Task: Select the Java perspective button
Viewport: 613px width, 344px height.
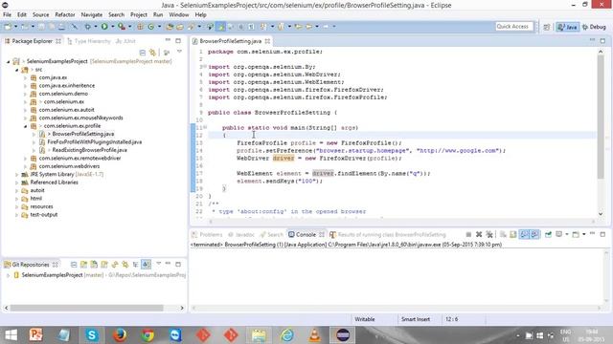Action: click(568, 27)
